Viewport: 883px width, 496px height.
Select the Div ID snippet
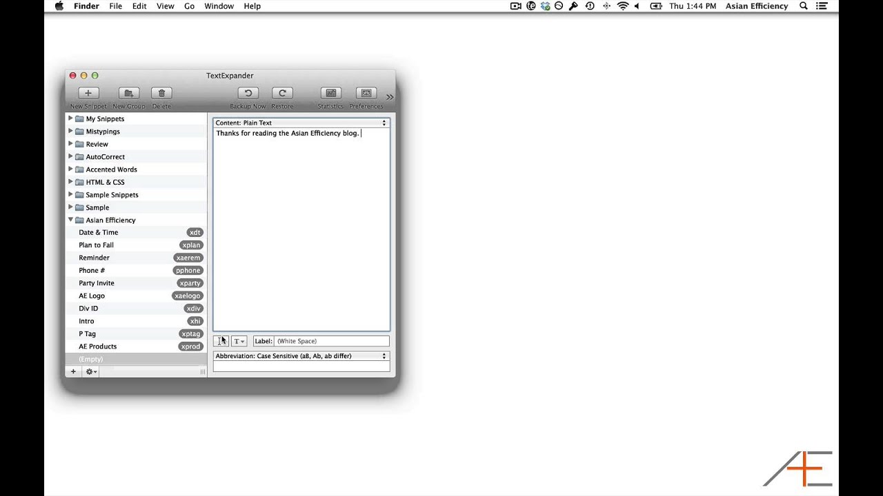point(136,309)
